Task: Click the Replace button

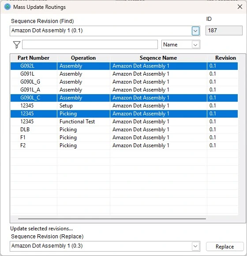Action: (225, 247)
